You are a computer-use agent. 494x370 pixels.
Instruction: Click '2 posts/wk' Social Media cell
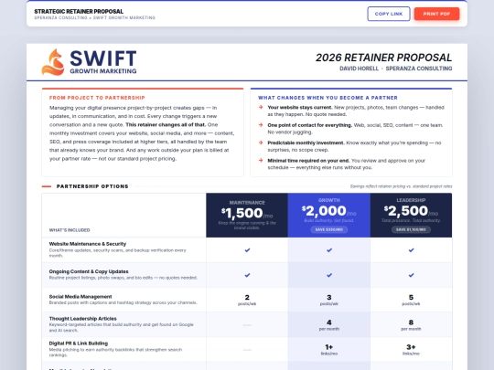point(247,300)
